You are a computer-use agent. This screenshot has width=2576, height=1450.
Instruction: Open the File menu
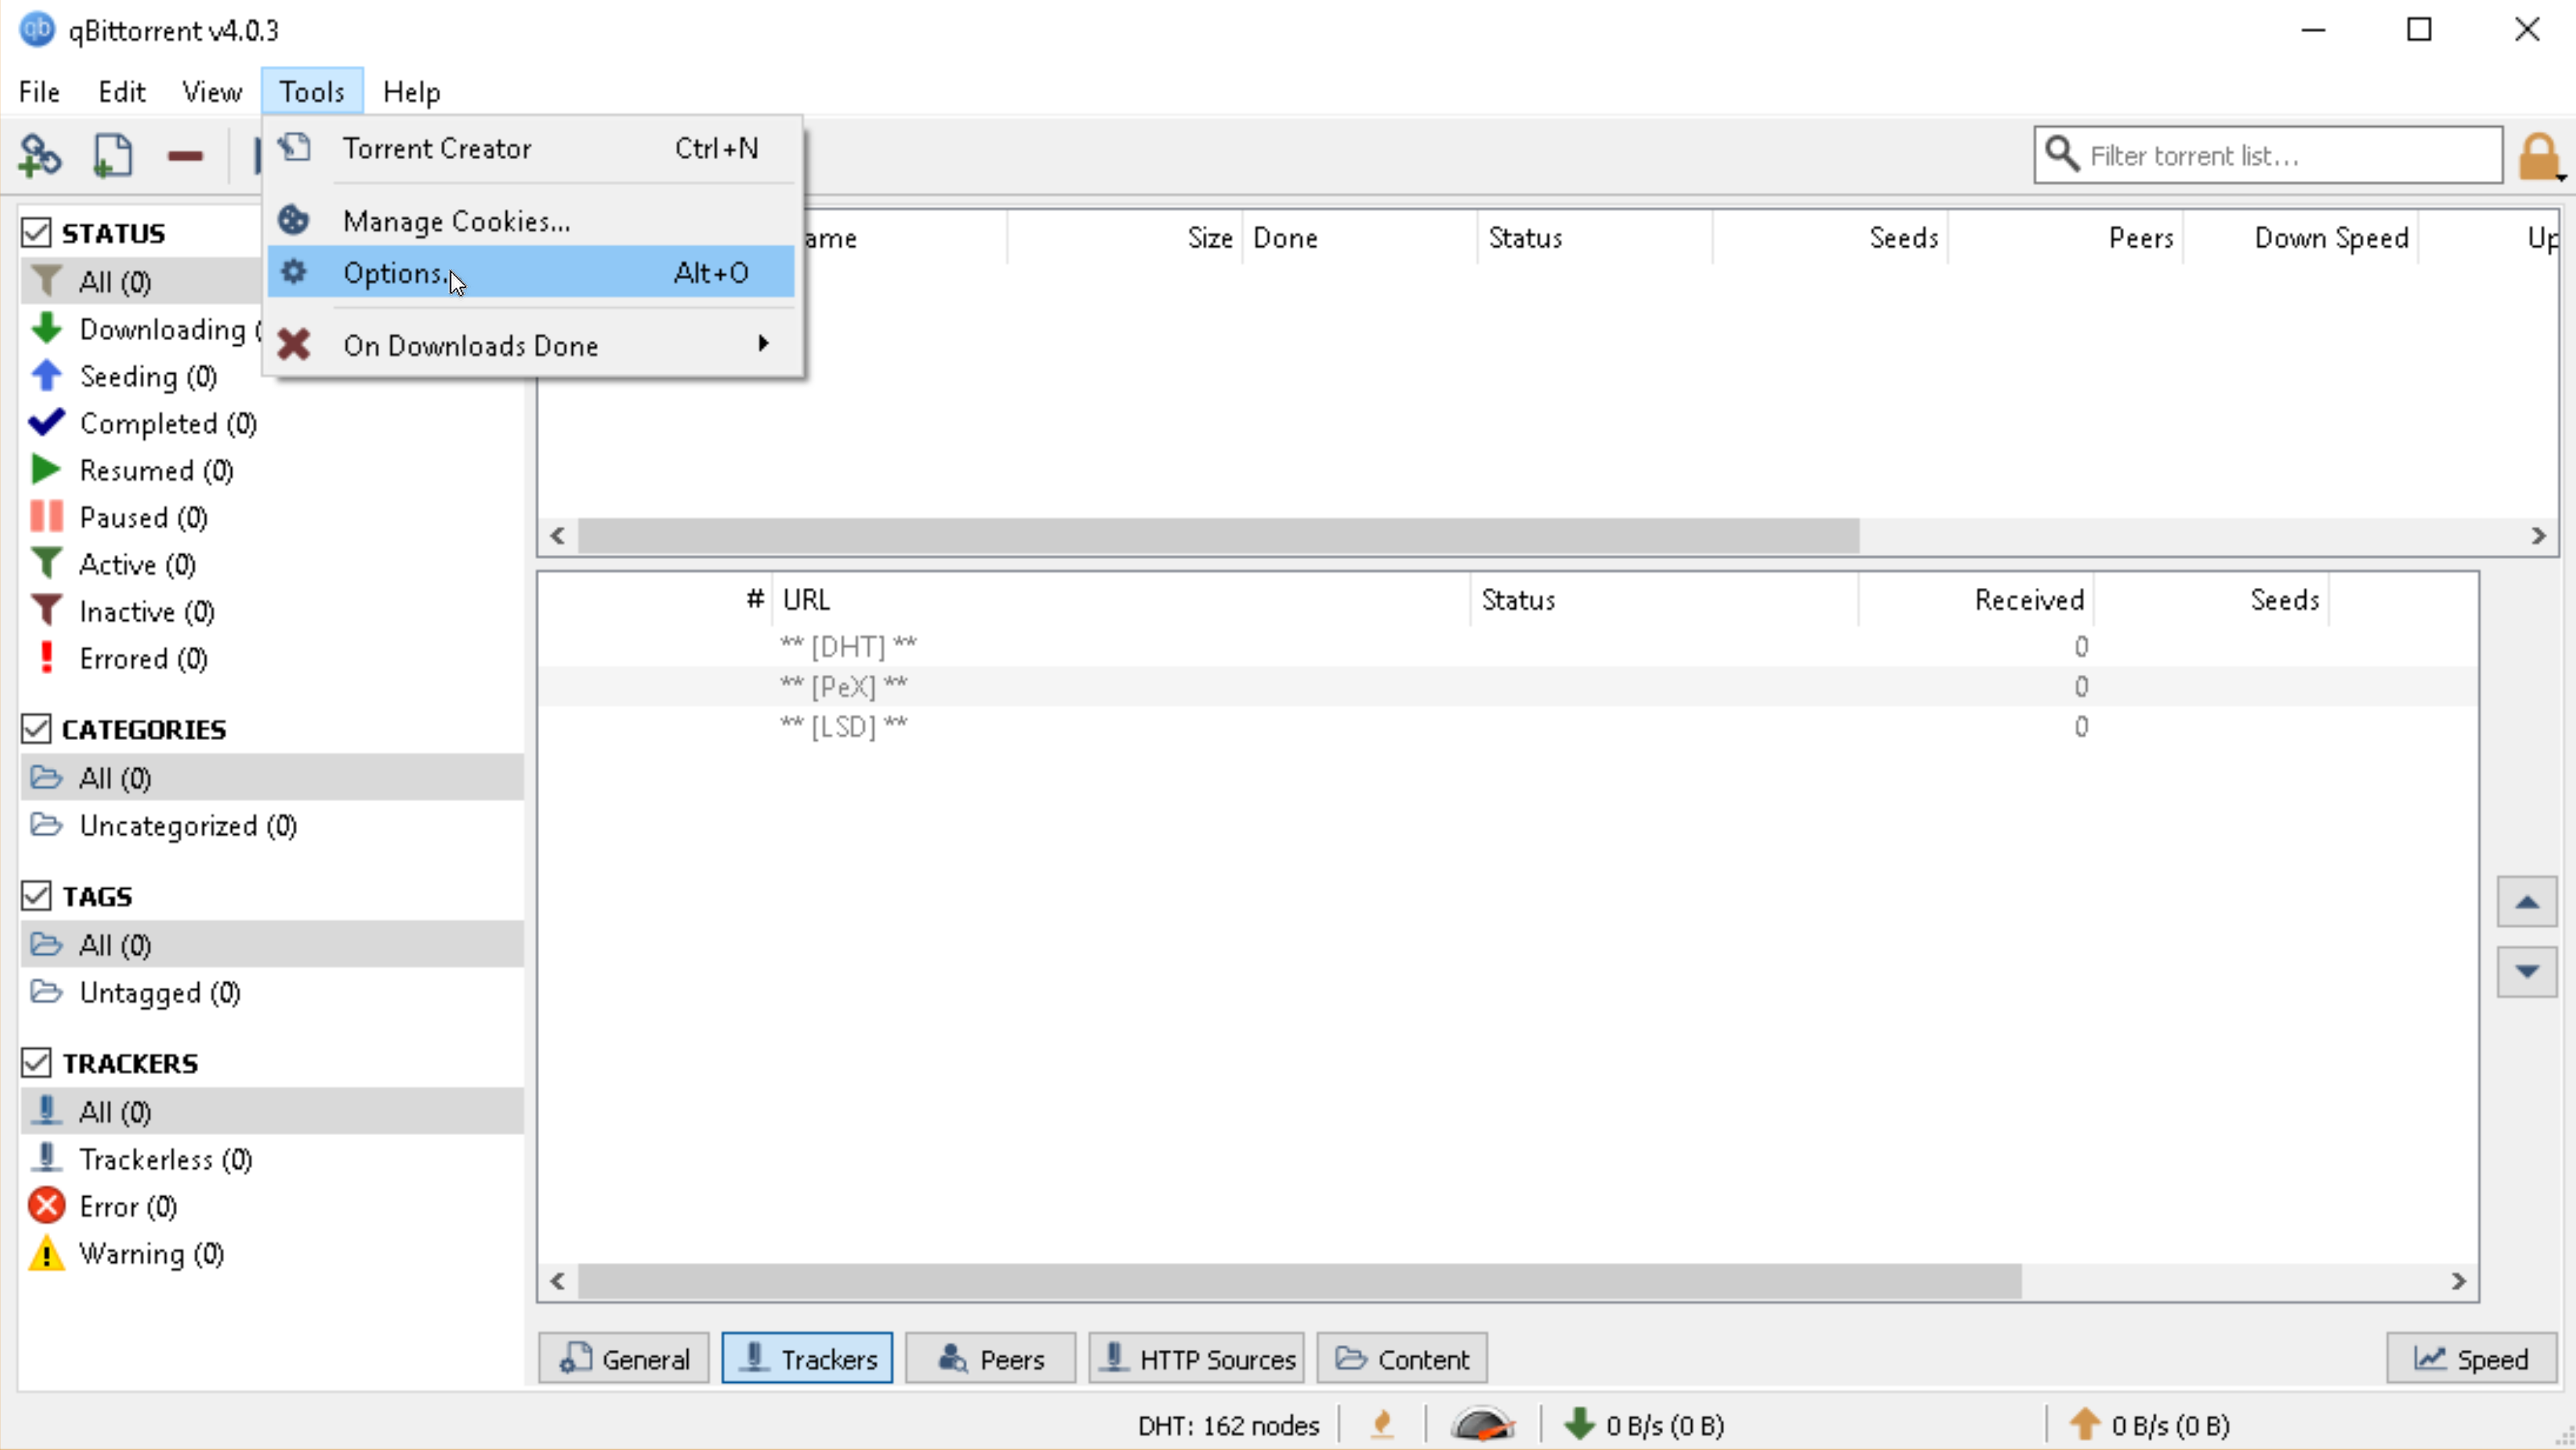[39, 92]
